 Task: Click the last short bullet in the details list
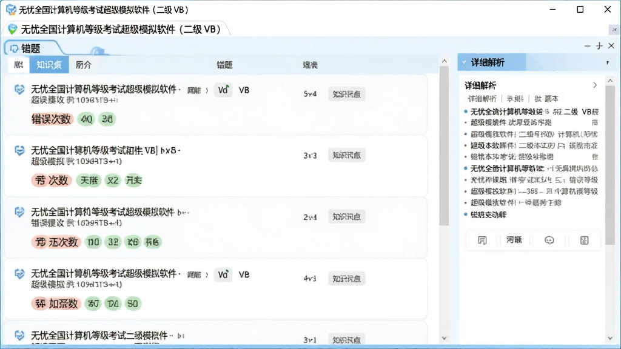(485, 215)
